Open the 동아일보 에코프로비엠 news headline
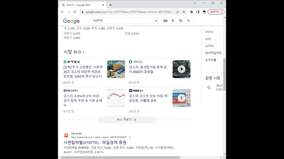Screen dimensions: 284x159 tap(83, 72)
